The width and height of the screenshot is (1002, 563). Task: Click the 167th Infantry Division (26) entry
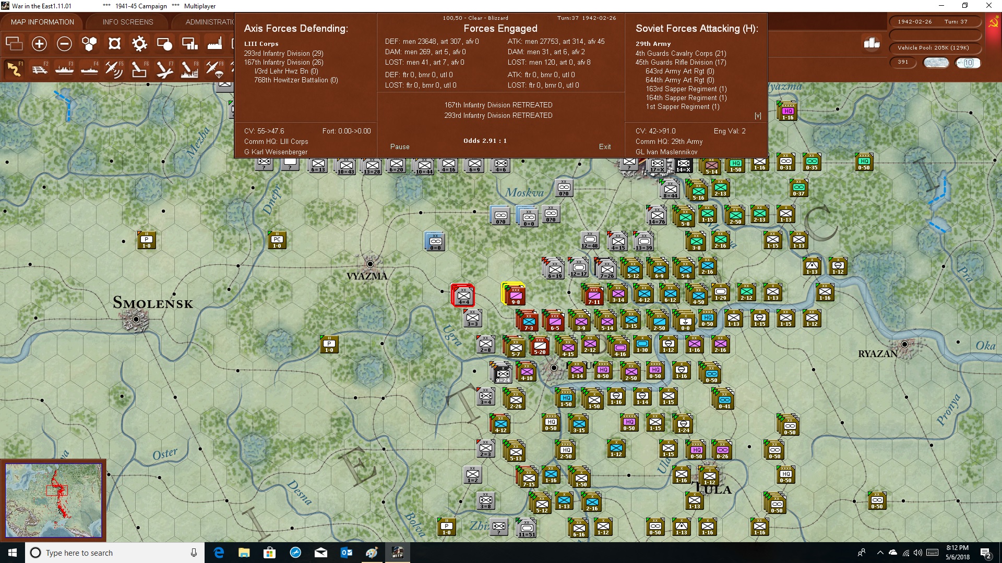[283, 62]
